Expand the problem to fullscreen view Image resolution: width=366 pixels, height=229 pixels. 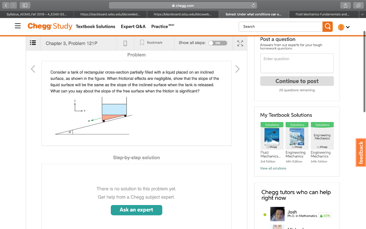[240, 43]
